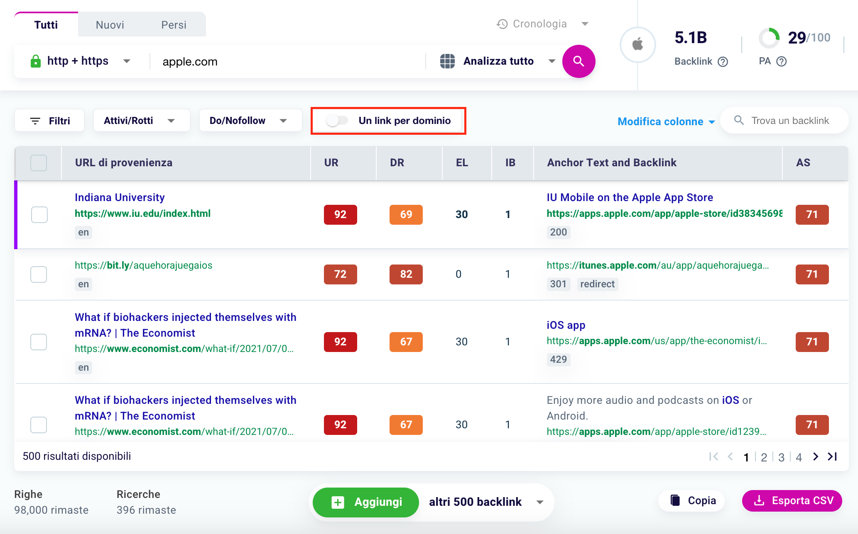
Task: Go to page 2
Action: click(x=764, y=457)
